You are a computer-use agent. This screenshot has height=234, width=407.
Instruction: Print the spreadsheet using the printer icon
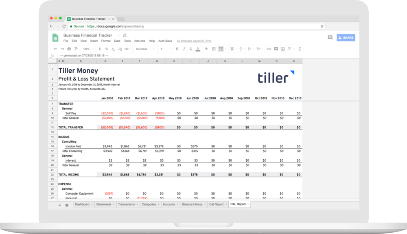69,49
